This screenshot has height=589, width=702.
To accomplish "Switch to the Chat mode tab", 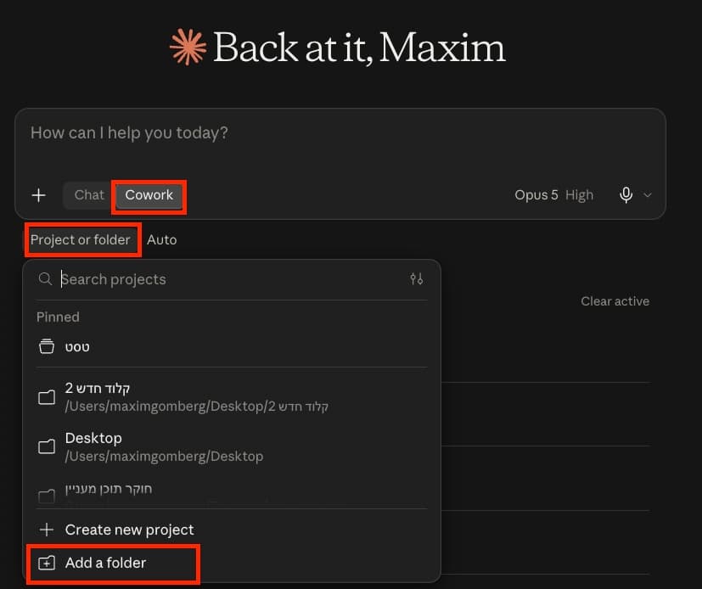I will tap(89, 195).
